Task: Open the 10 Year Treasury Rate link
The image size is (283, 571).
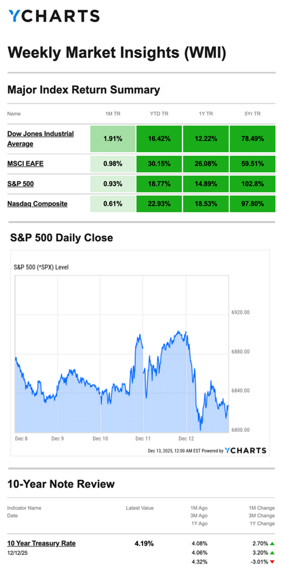Action: 41,543
